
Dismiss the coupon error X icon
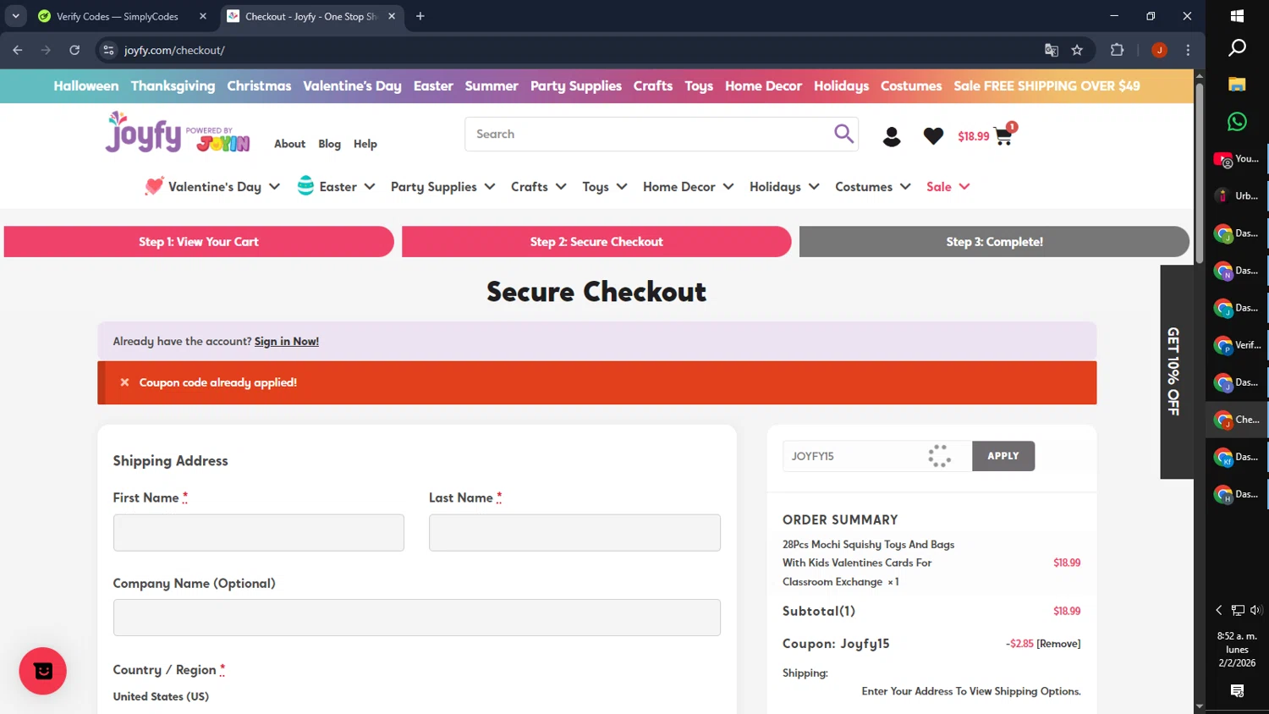124,382
